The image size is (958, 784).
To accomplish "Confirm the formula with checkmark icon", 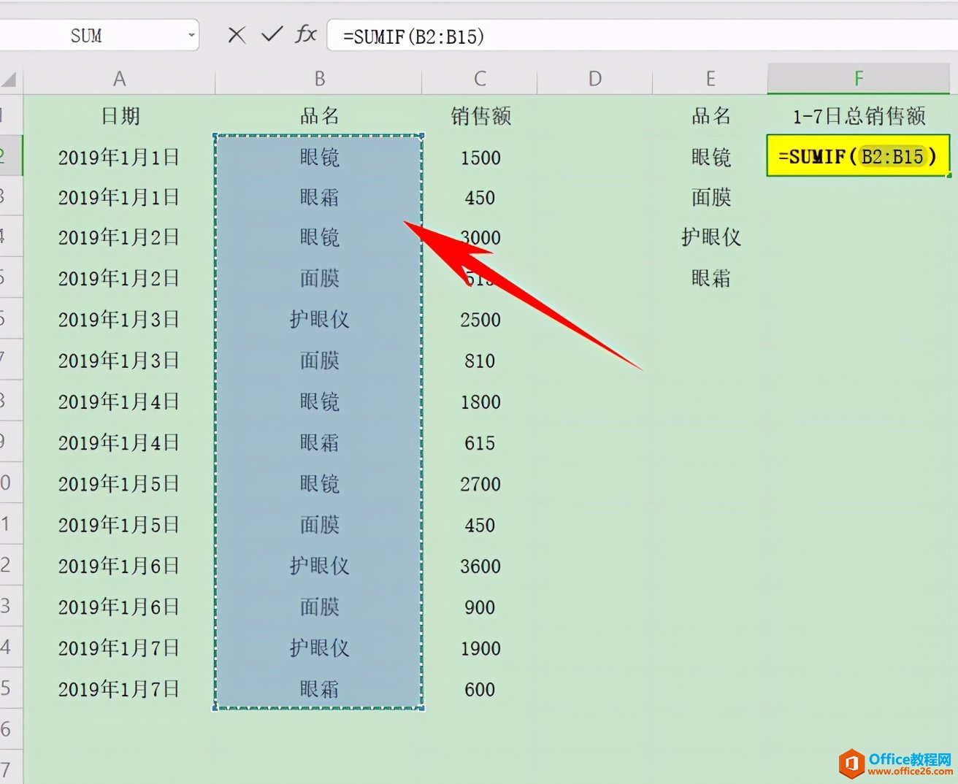I will pos(272,34).
